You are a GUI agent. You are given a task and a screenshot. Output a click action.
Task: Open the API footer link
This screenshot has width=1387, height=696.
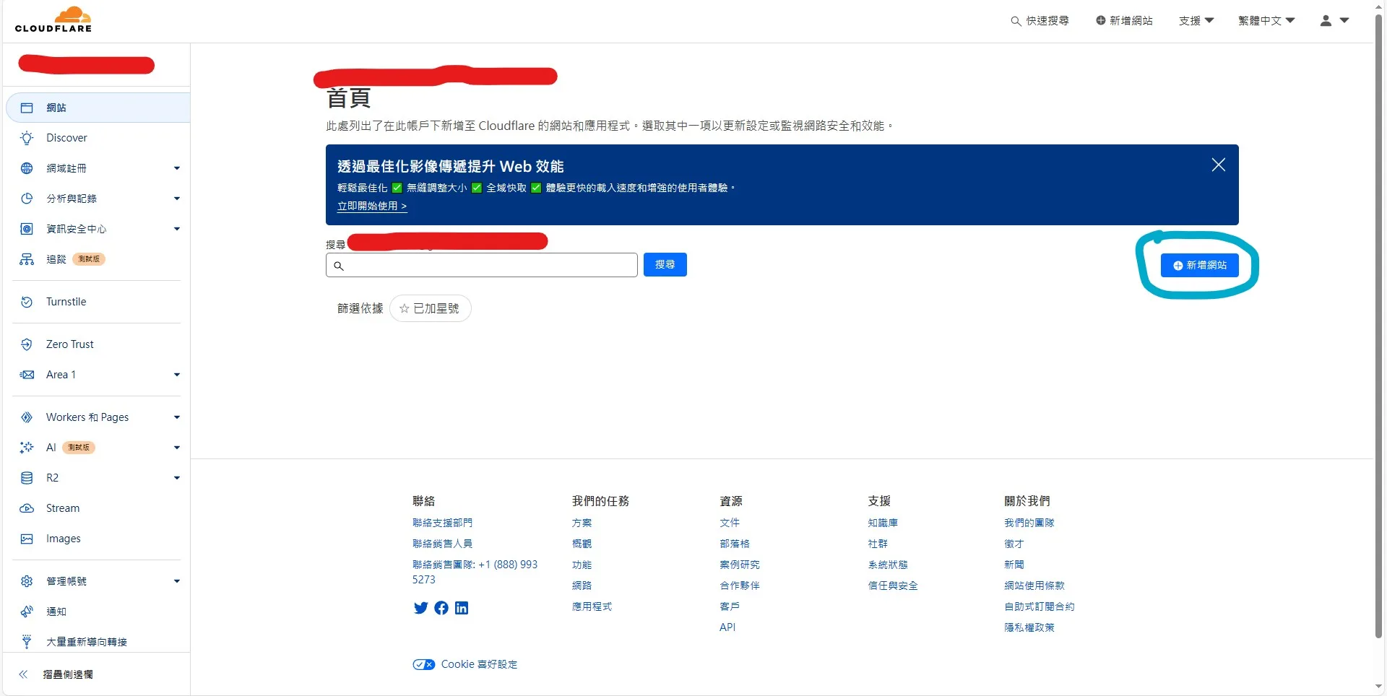[x=727, y=627]
